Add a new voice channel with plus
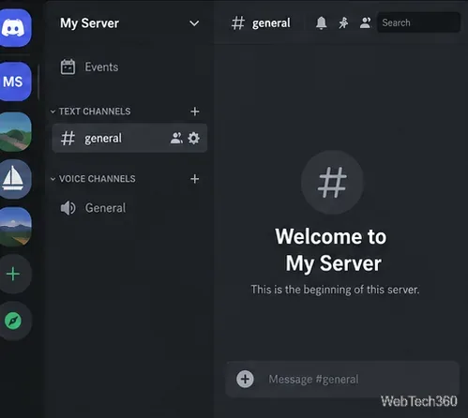The image size is (468, 418). tap(195, 179)
